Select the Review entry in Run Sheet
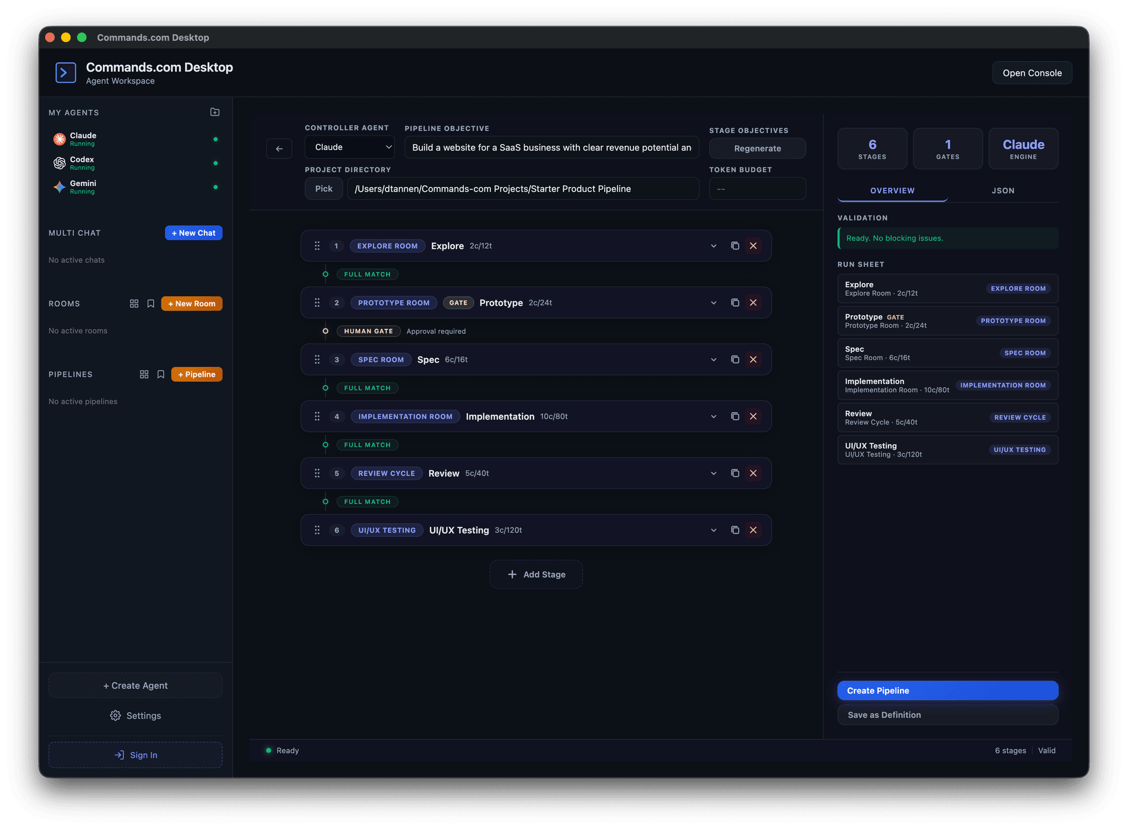Image resolution: width=1128 pixels, height=829 pixels. click(x=947, y=418)
